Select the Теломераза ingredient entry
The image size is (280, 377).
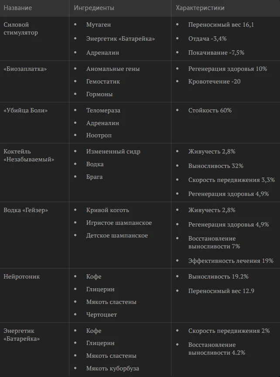[x=103, y=110]
